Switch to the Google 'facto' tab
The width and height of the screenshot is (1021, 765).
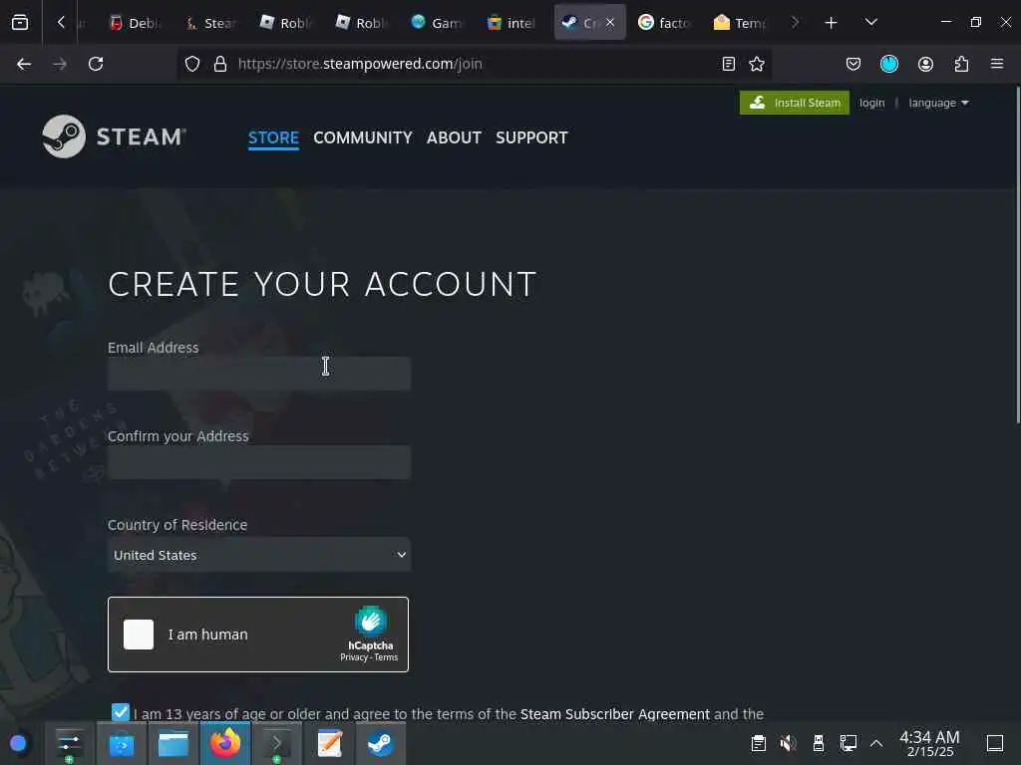663,23
